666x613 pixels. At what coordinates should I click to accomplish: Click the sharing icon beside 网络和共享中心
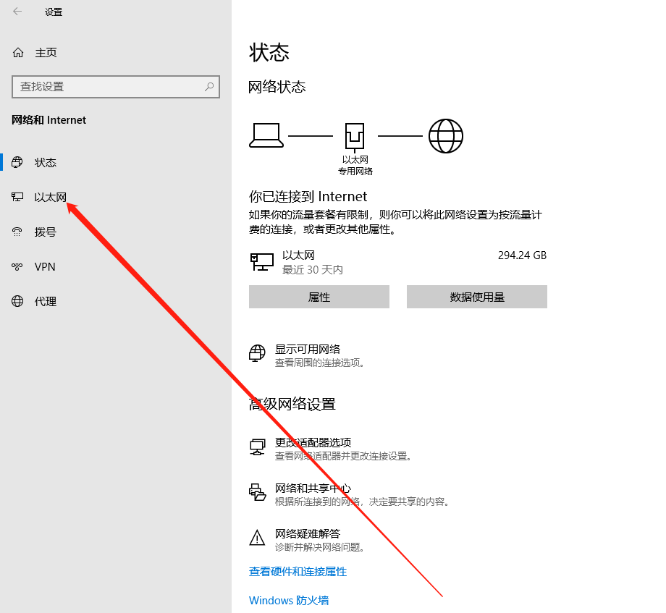tap(258, 492)
